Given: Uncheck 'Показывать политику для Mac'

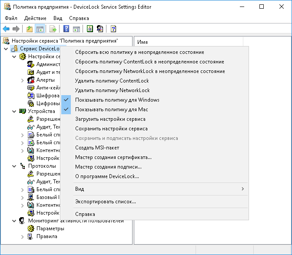Looking at the screenshot, I should click(x=112, y=109).
